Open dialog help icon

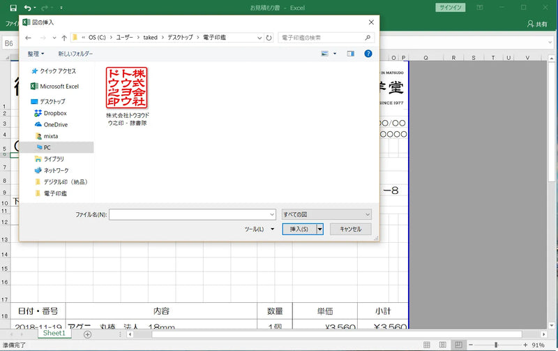pos(368,54)
